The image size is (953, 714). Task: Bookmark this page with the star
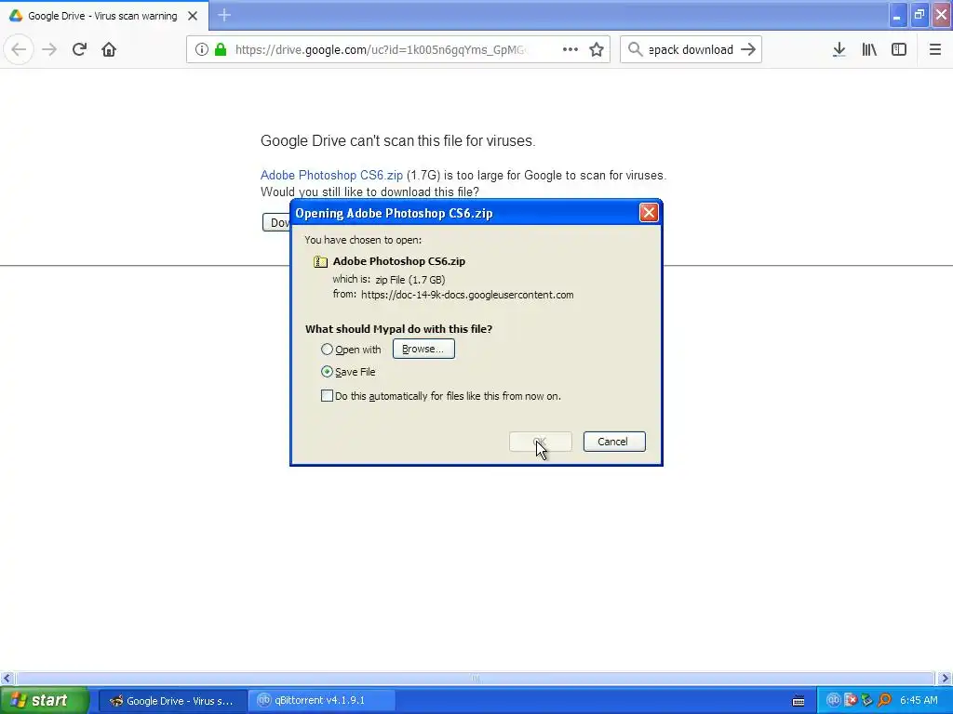click(x=597, y=50)
